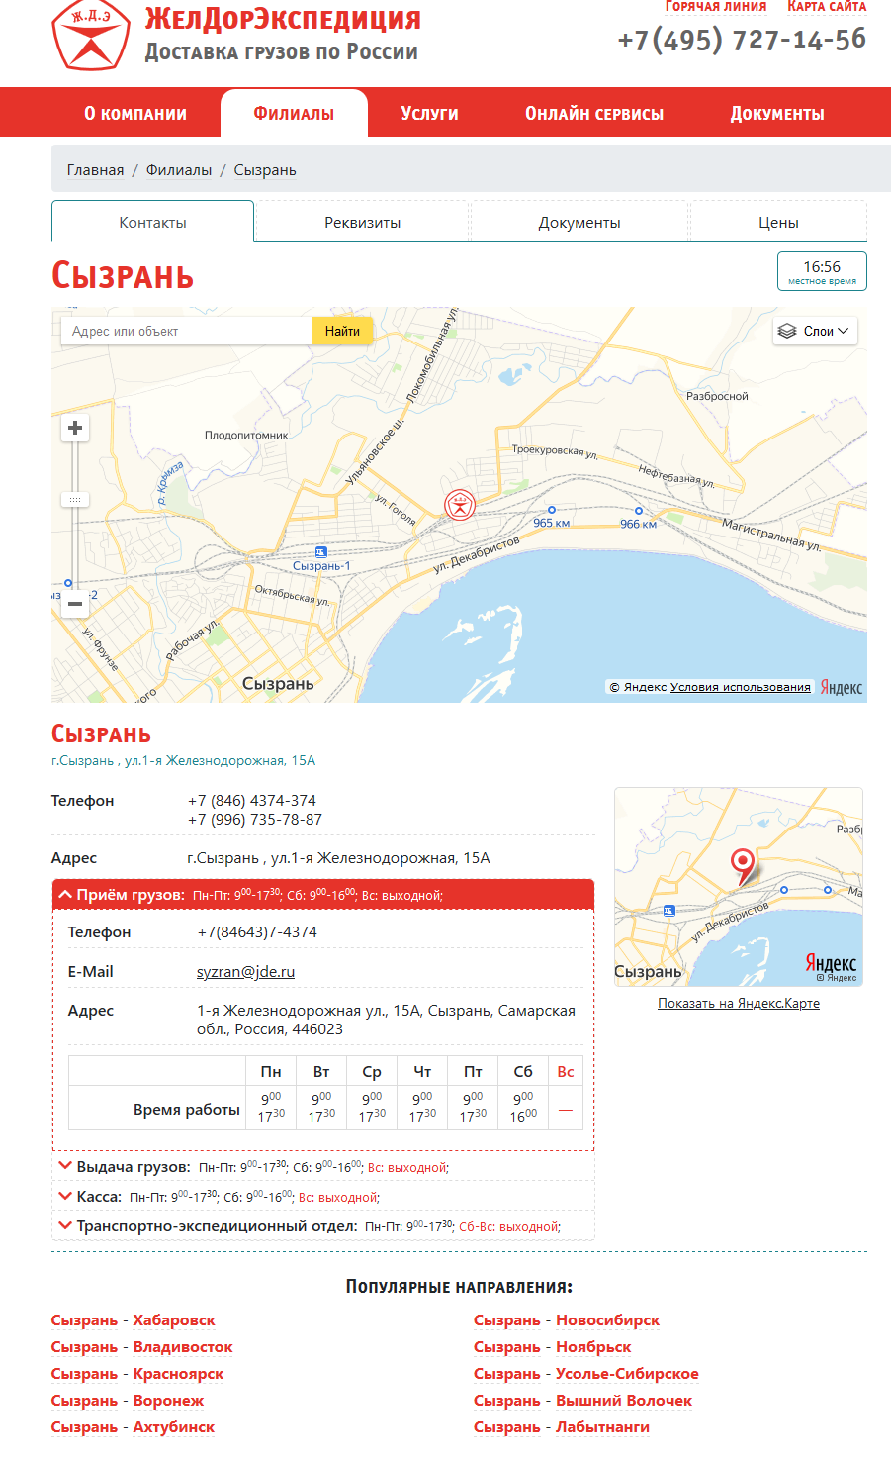The width and height of the screenshot is (891, 1464).
Task: Open Сызрань - Ноябрьск direction
Action: click(553, 1347)
